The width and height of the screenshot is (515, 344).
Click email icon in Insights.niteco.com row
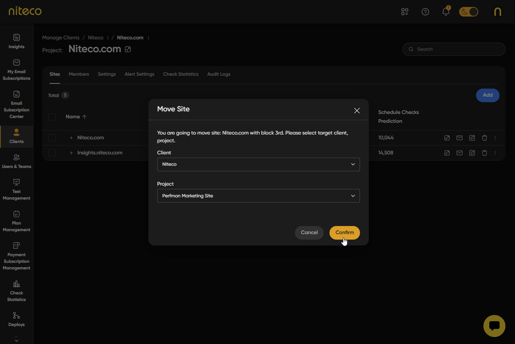click(x=460, y=153)
